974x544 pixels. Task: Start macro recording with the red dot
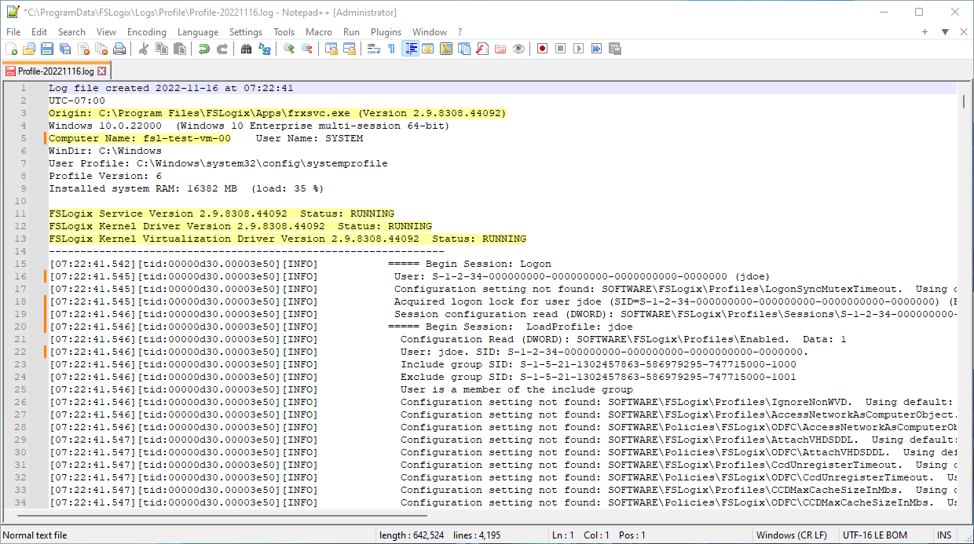pos(543,49)
